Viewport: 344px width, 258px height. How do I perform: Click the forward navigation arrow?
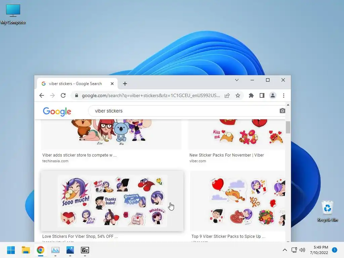point(52,95)
